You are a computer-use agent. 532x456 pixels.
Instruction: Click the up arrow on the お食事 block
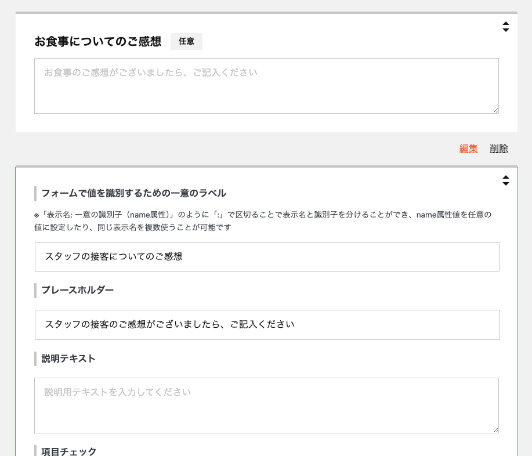pos(506,24)
